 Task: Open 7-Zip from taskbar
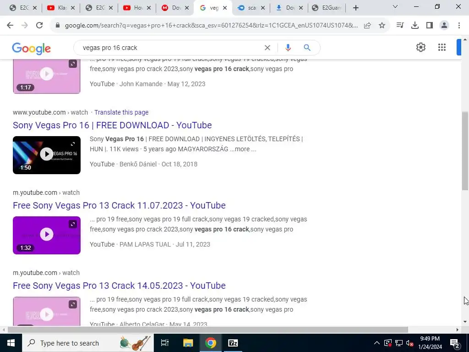(233, 343)
